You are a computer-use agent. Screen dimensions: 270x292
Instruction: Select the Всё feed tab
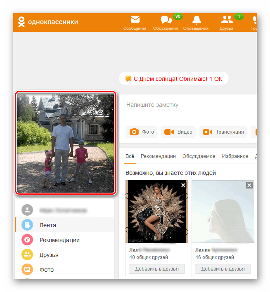tap(130, 156)
